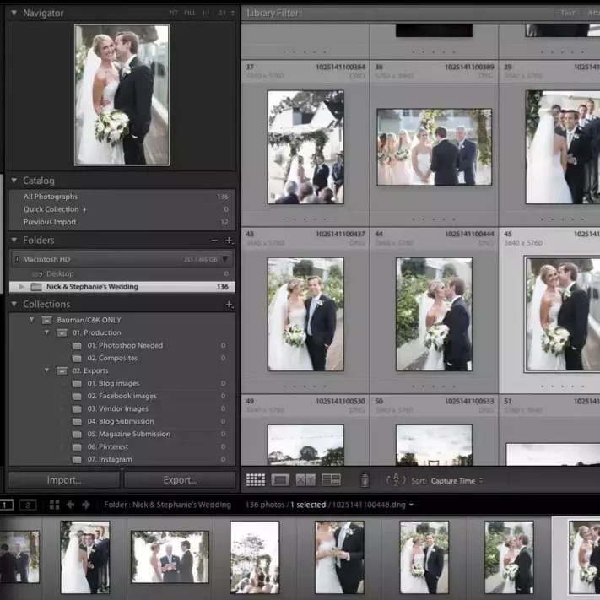Image resolution: width=600 pixels, height=600 pixels.
Task: Switch to Grid view icon
Action: click(255, 480)
